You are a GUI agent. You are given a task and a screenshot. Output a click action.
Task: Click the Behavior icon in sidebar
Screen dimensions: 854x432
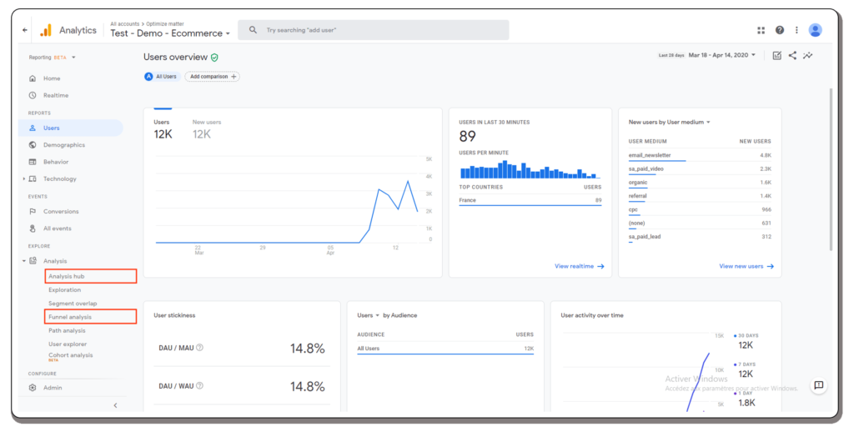tap(33, 162)
